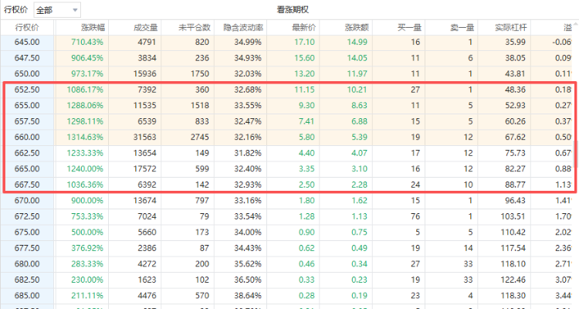Click latest price 11.15
579x309 pixels.
[x=304, y=90]
